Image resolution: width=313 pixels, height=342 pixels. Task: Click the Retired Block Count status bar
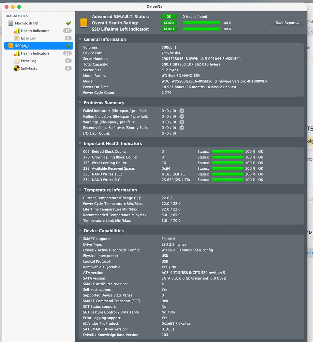(x=228, y=151)
